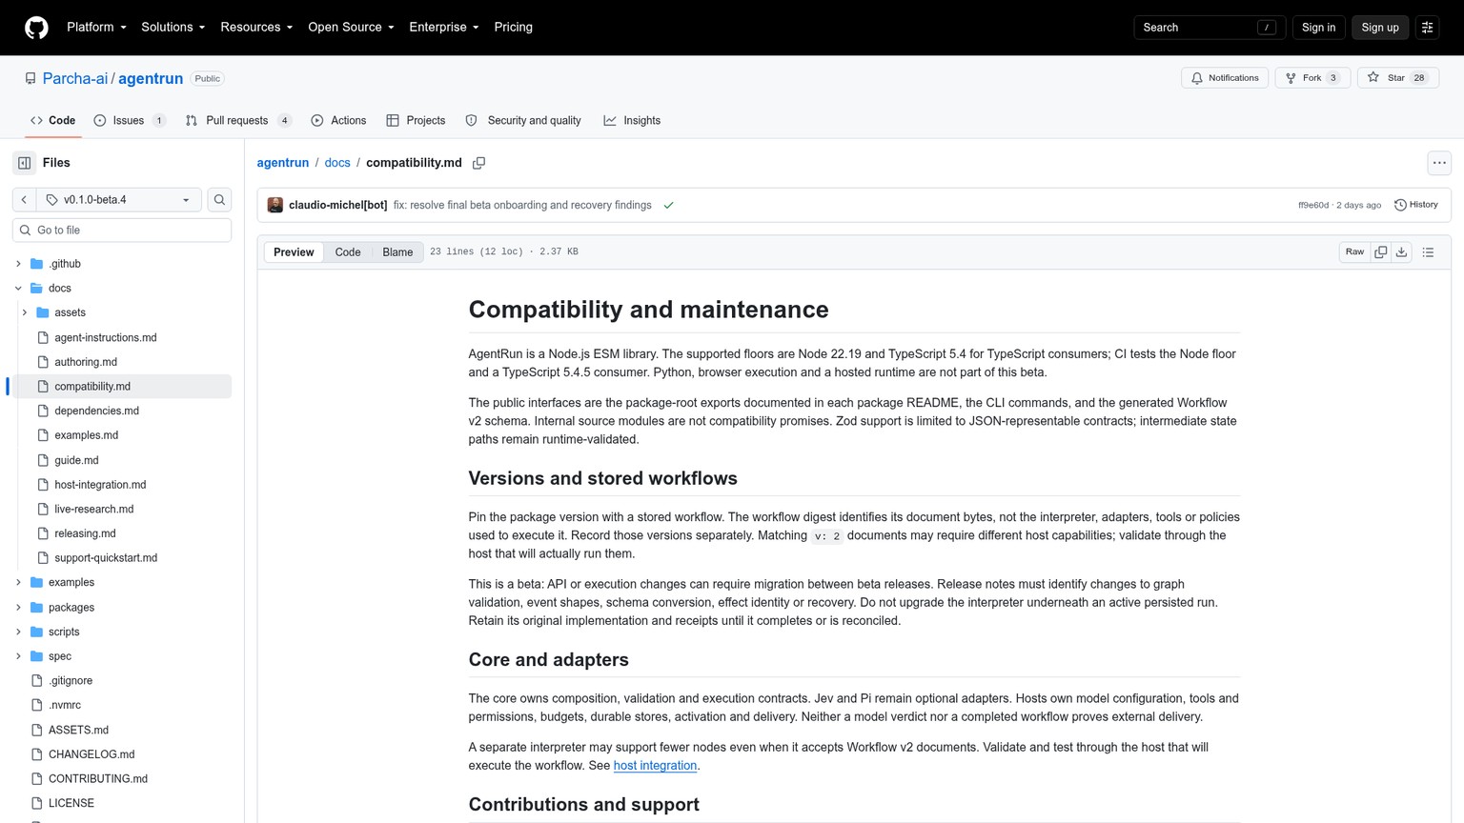Download the raw file icon
The width and height of the screenshot is (1464, 823).
tap(1401, 252)
